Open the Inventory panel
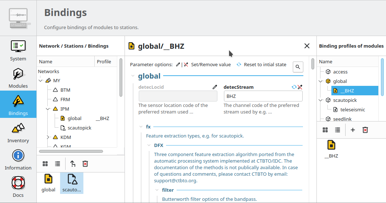Viewport: 386px width, 203px height. [18, 132]
